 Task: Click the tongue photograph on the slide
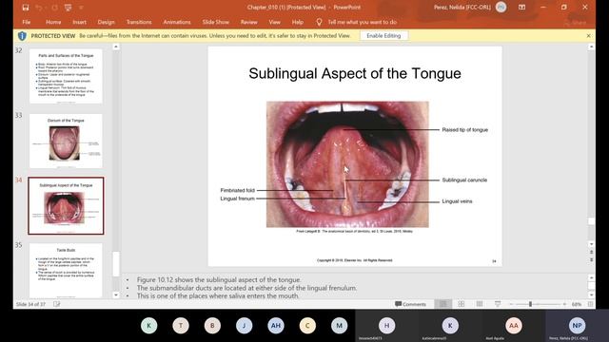(x=347, y=164)
